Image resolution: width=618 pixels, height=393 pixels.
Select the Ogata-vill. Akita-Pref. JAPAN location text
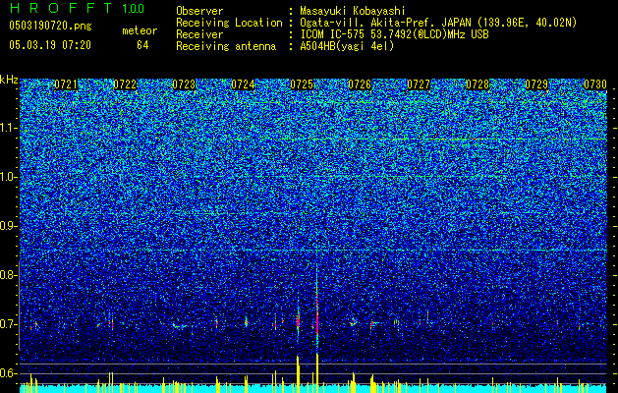(x=438, y=23)
